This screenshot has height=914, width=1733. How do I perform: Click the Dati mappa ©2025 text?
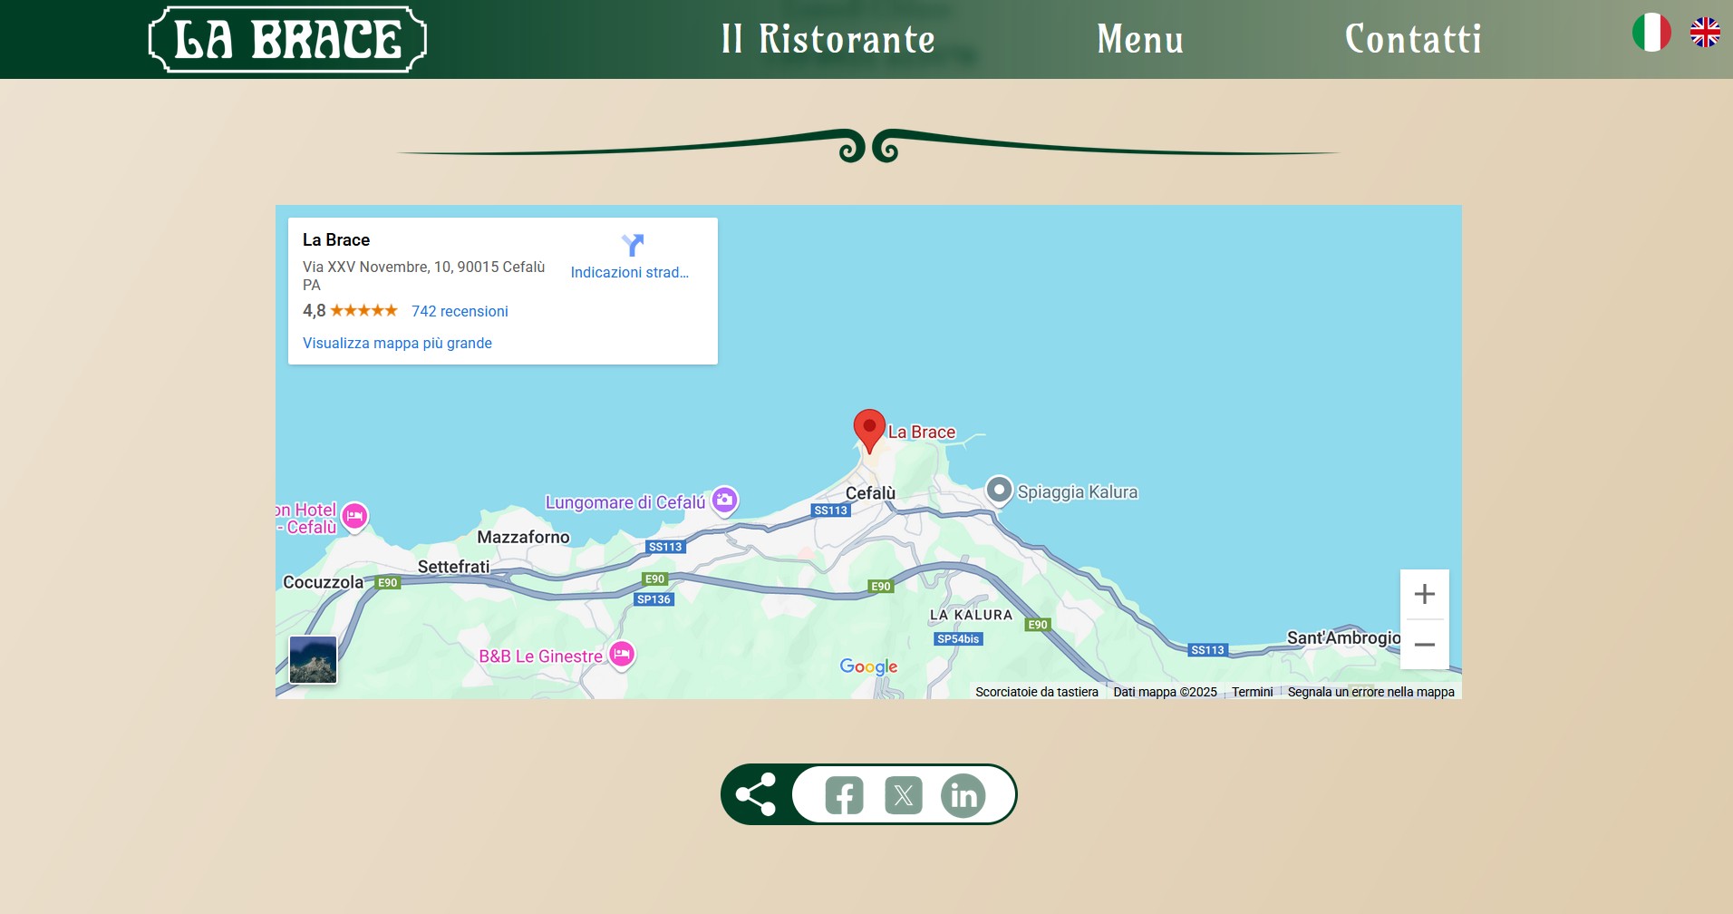tap(1165, 692)
